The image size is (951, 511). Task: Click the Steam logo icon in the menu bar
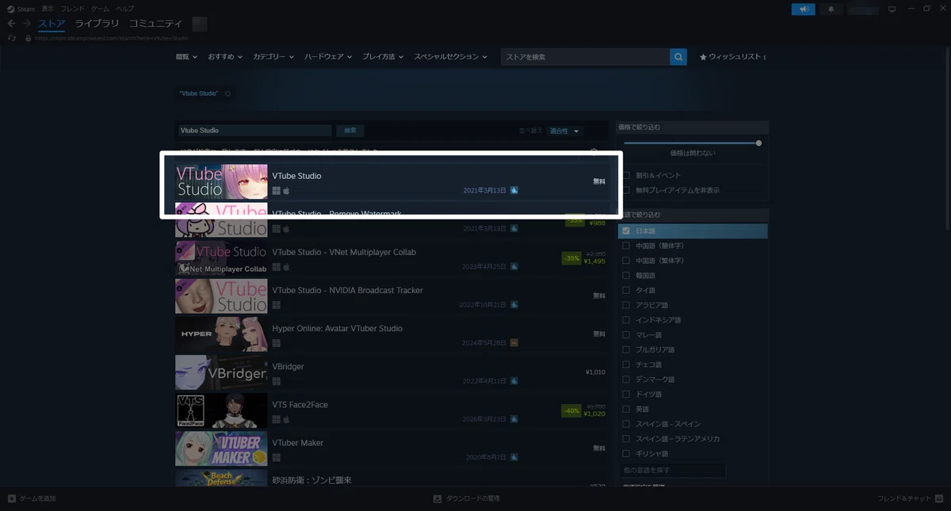pos(11,9)
